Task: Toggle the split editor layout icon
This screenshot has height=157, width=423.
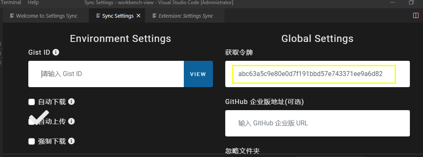Action: pyautogui.click(x=416, y=16)
